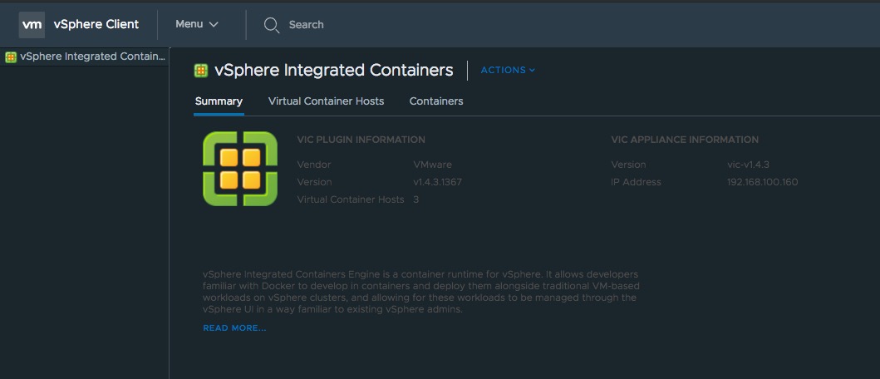Click the search magnifier icon

click(x=272, y=25)
